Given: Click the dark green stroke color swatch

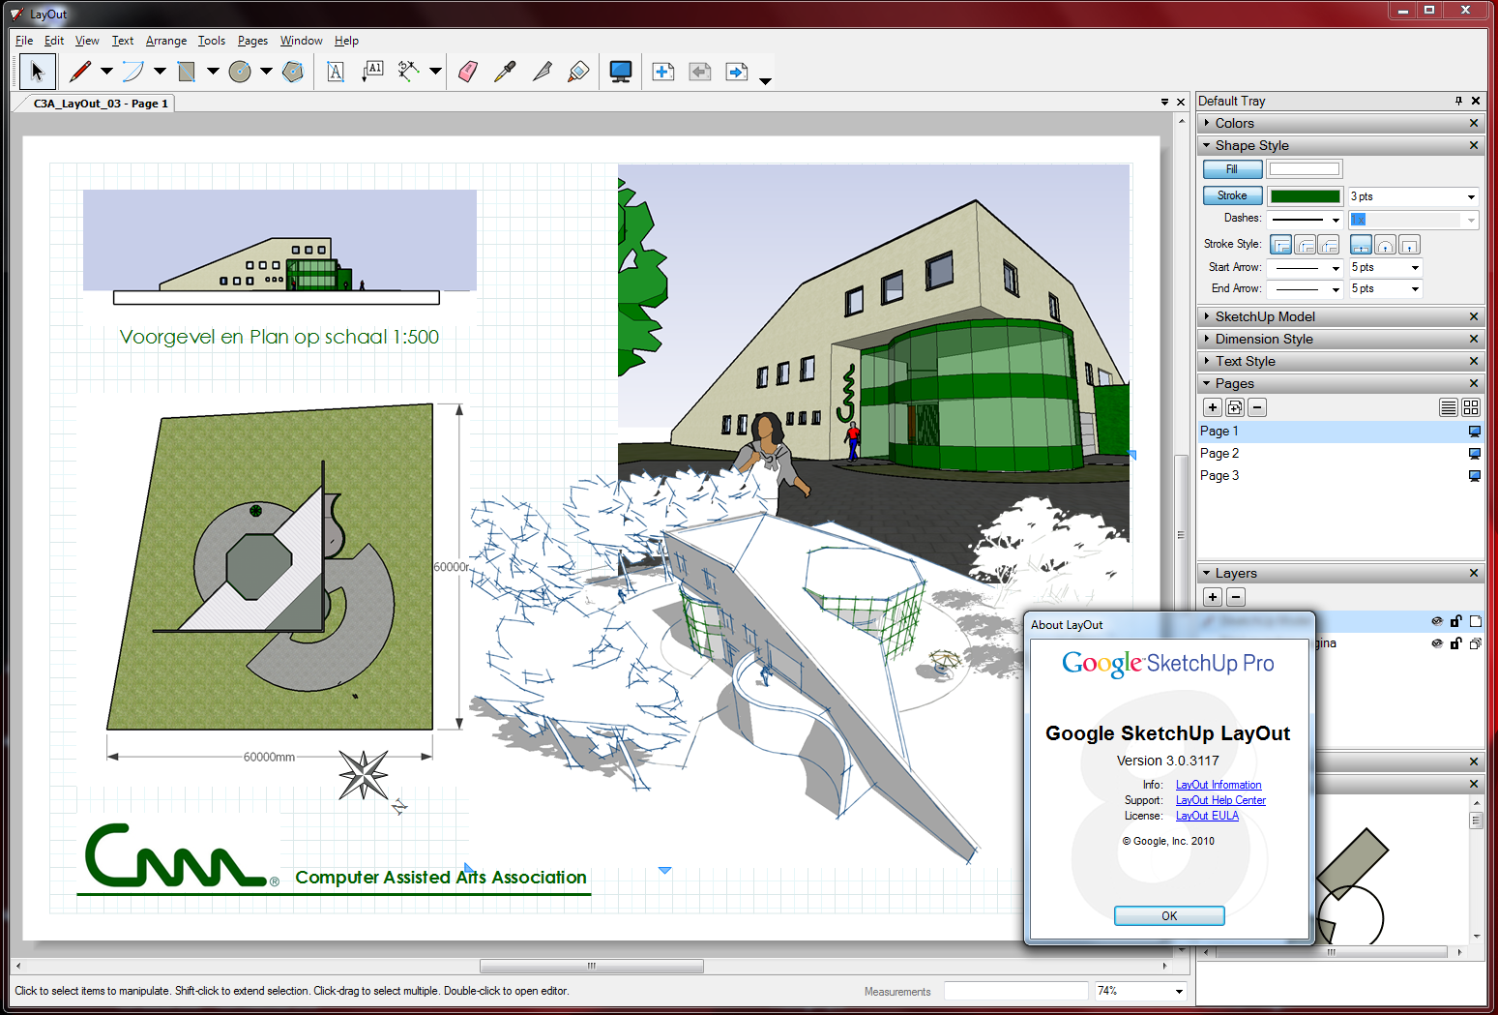Looking at the screenshot, I should click(1305, 196).
